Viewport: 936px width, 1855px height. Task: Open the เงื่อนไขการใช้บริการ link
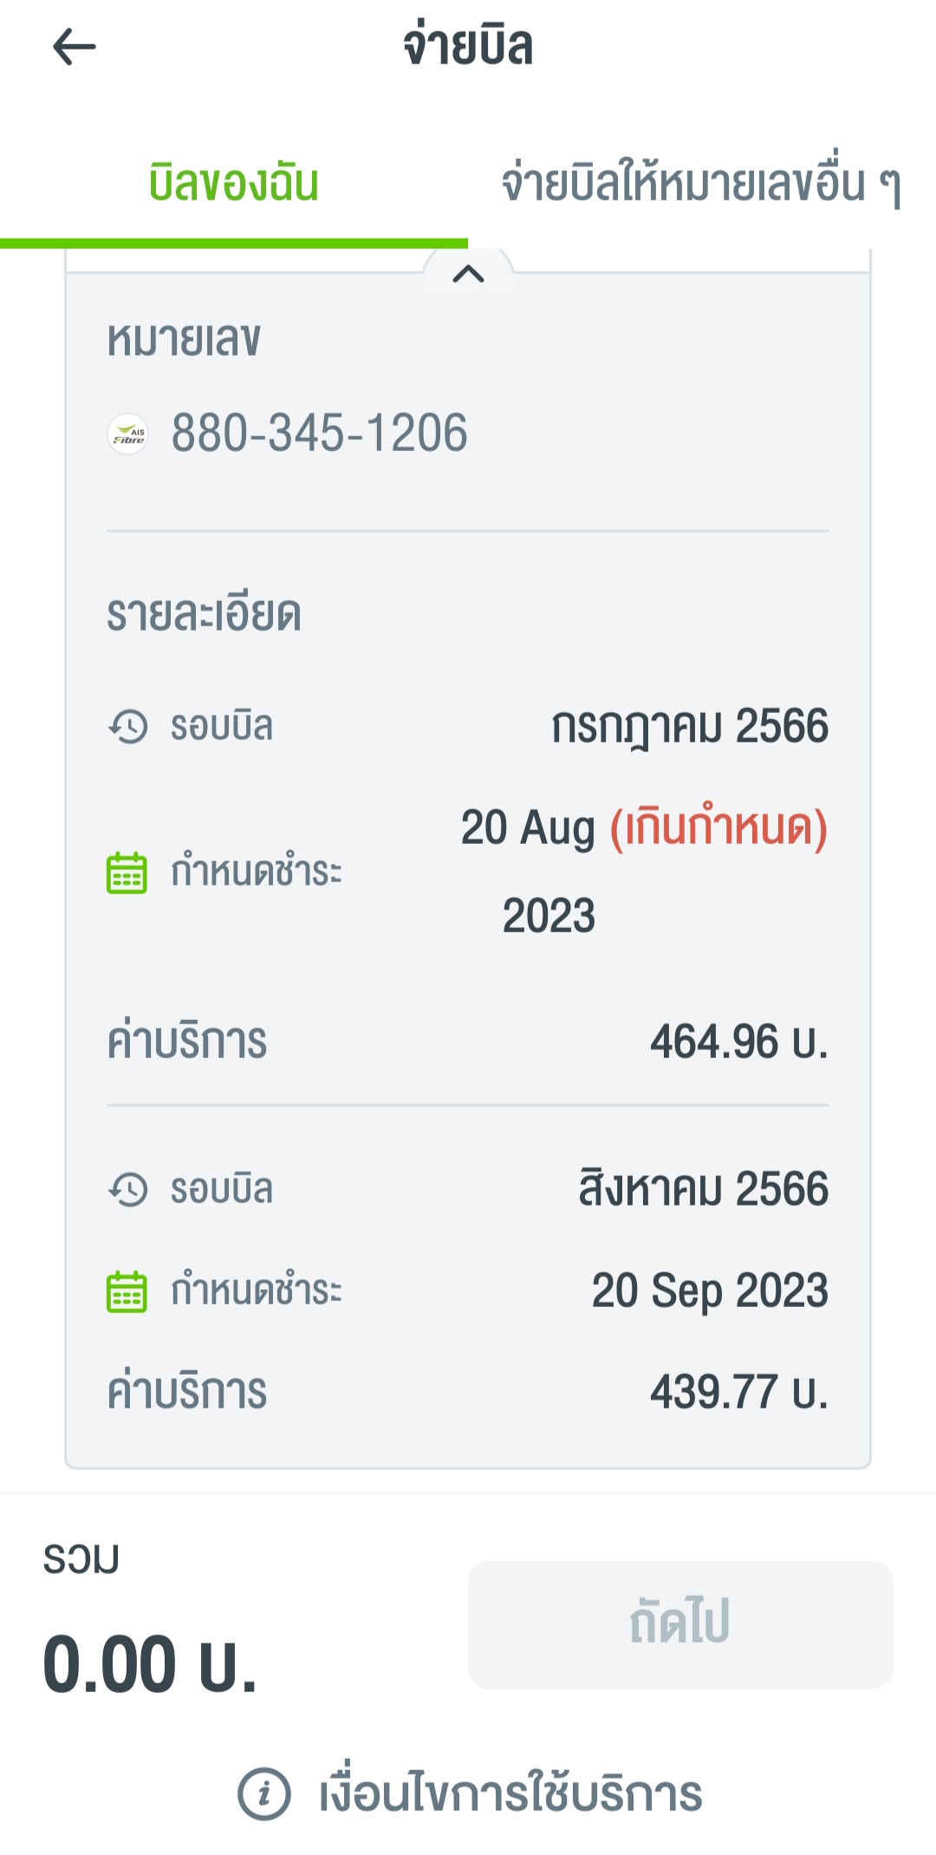[x=510, y=1793]
